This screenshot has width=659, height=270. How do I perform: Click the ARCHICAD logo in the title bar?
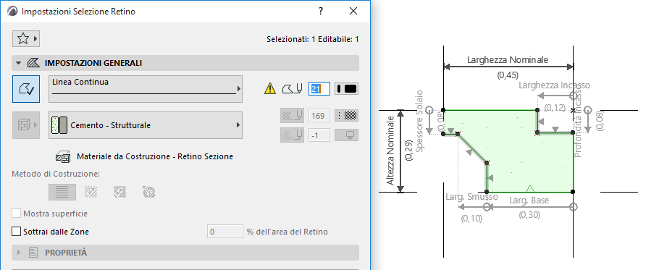[12, 12]
